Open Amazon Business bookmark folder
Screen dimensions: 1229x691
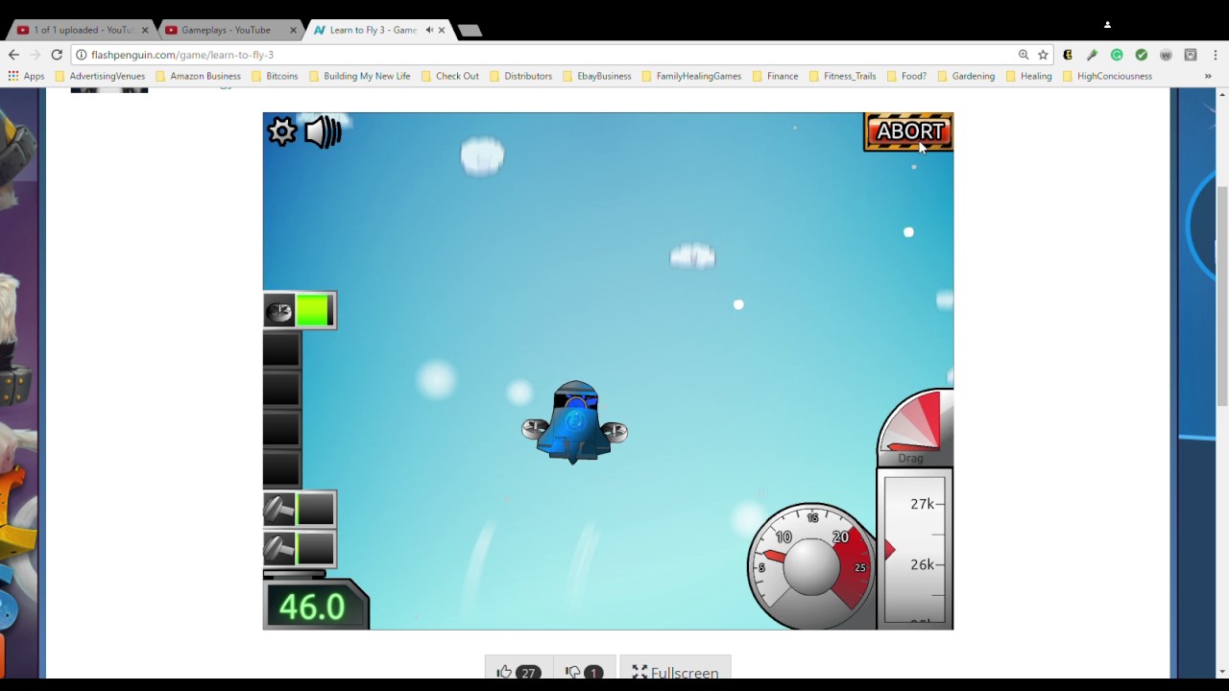coord(198,76)
